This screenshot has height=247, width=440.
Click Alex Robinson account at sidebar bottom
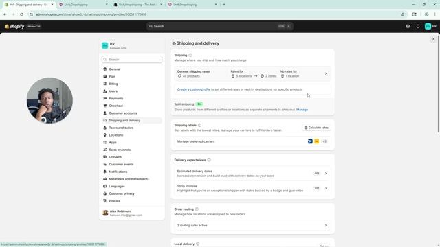pos(132,213)
